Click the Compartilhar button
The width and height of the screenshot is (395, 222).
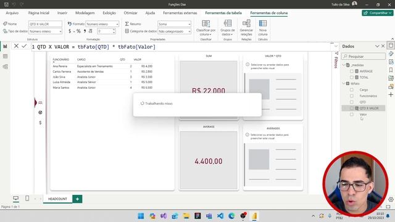377,13
